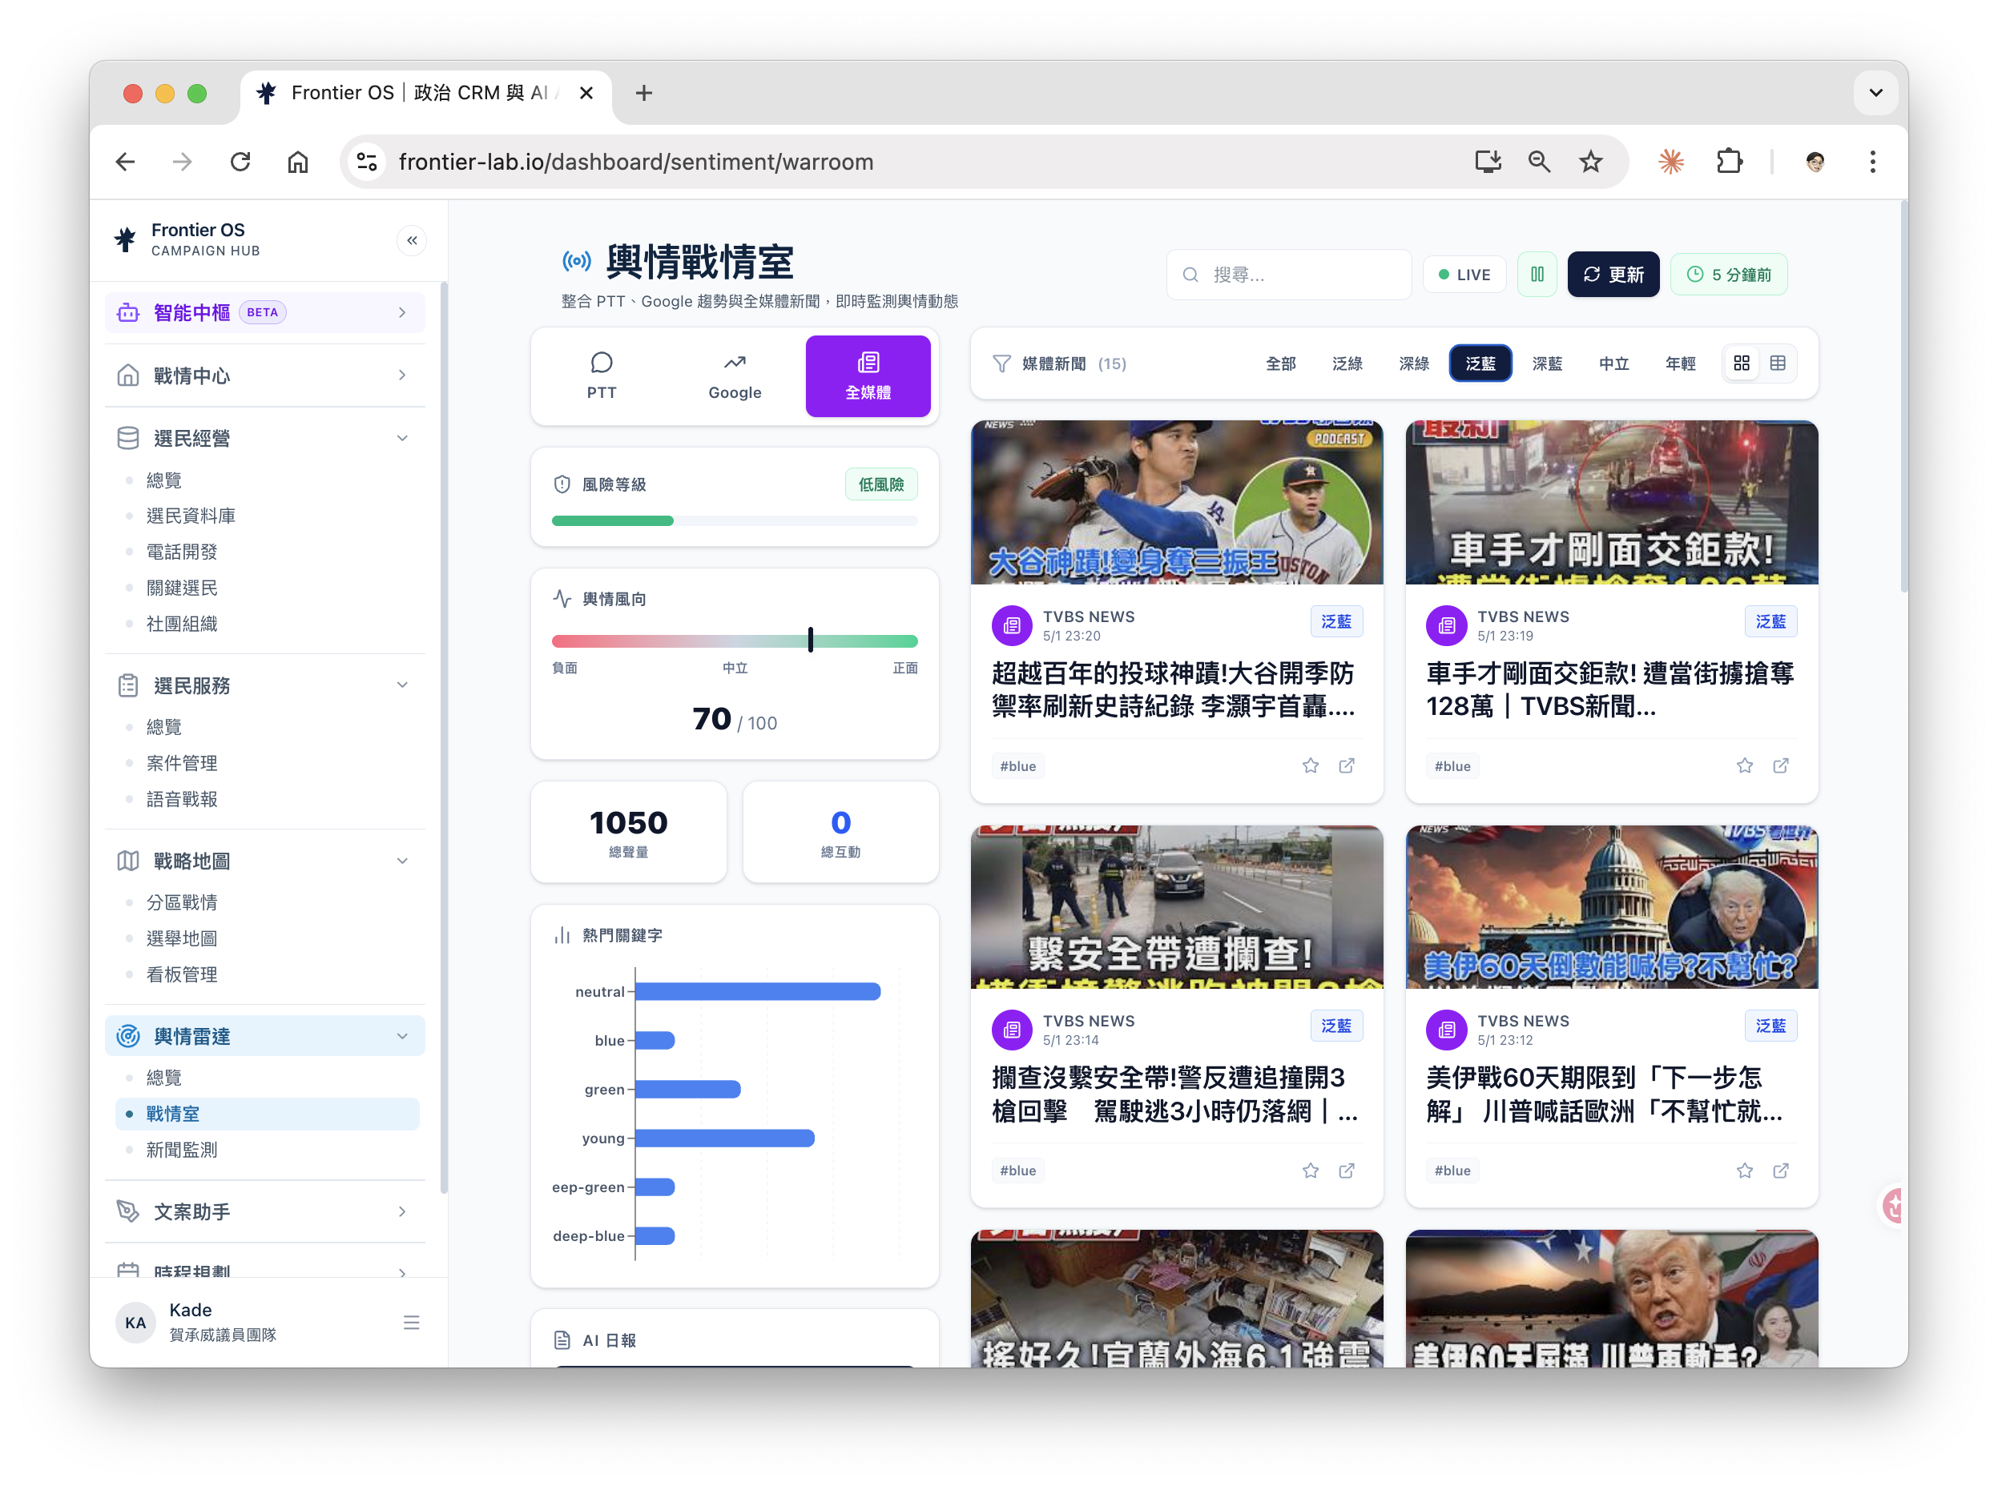Filter news by 年輕
1998x1486 pixels.
pyautogui.click(x=1679, y=363)
